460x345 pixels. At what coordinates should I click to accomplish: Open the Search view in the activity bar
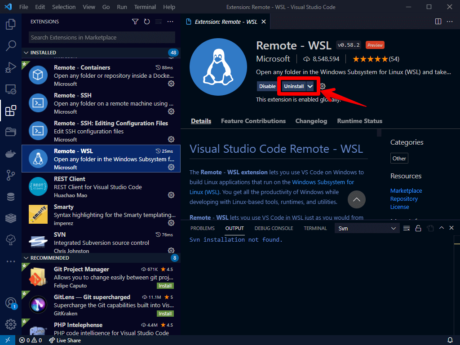pyautogui.click(x=11, y=45)
